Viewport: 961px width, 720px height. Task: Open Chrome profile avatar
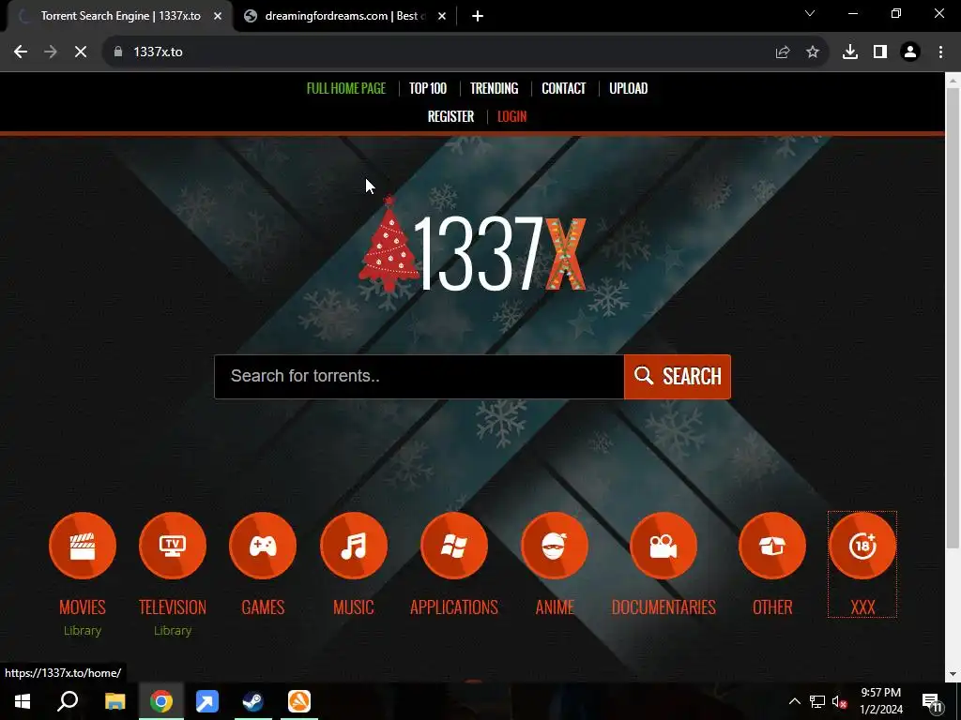pos(910,52)
